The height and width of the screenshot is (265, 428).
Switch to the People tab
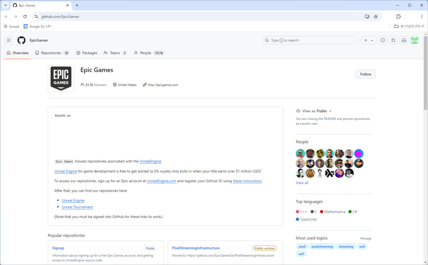click(149, 53)
